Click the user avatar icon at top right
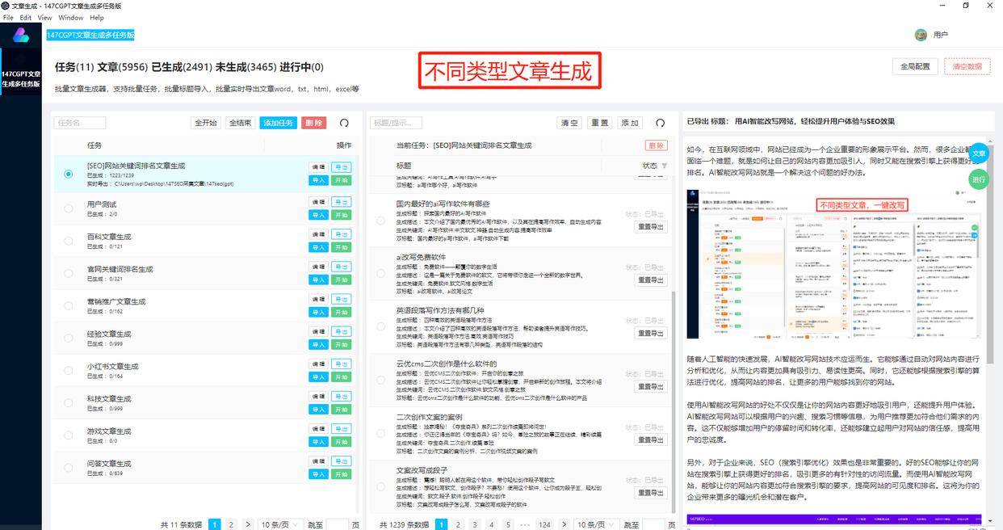1003x530 pixels. coord(921,35)
